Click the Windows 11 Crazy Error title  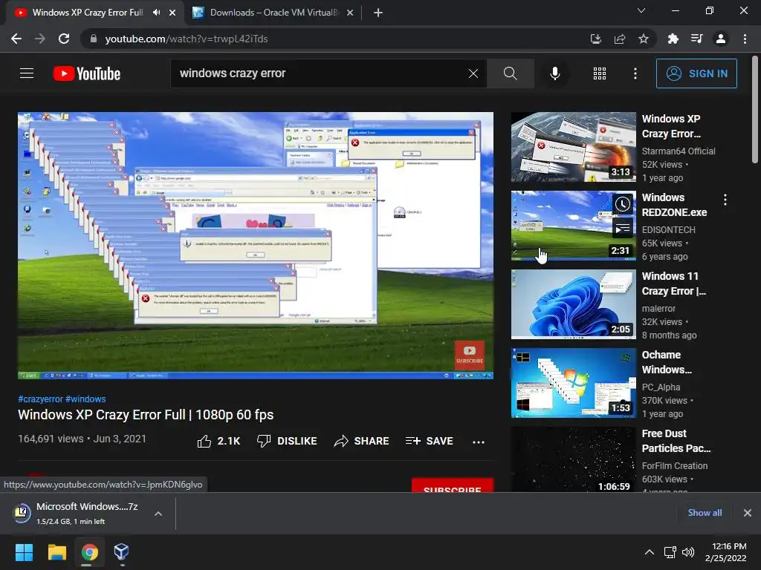pyautogui.click(x=673, y=284)
